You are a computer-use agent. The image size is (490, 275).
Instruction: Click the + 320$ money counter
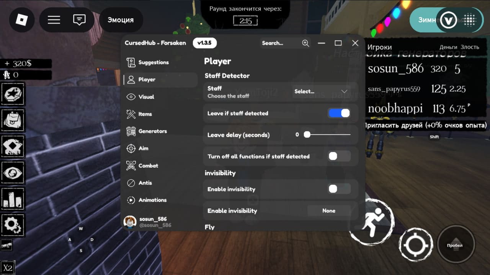pyautogui.click(x=26, y=63)
